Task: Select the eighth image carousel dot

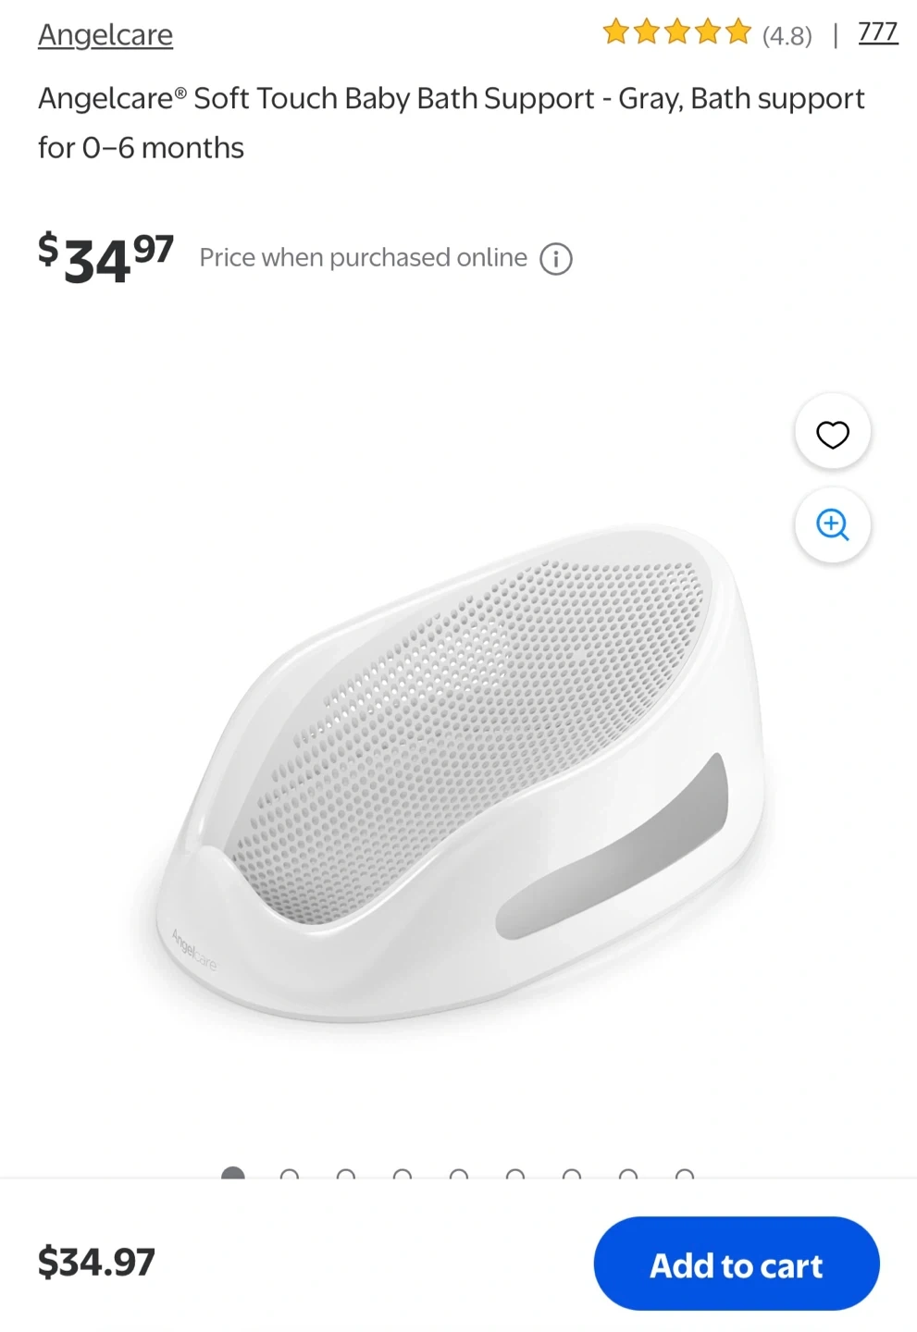Action: [x=628, y=1173]
